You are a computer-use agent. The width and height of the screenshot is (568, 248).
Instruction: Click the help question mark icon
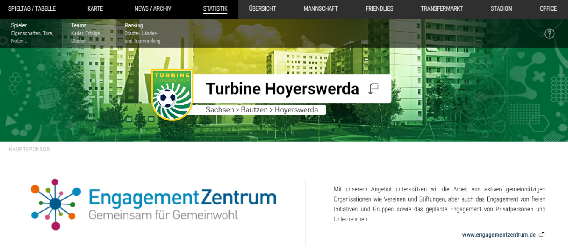point(549,34)
